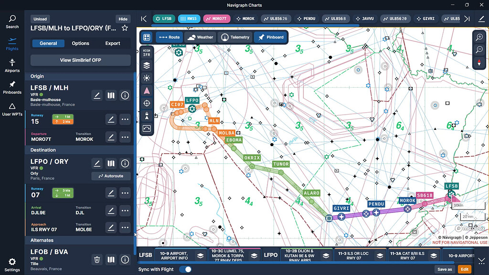Image resolution: width=489 pixels, height=275 pixels.
Task: Click the center-on-aircraft crosshair icon
Action: tap(147, 102)
